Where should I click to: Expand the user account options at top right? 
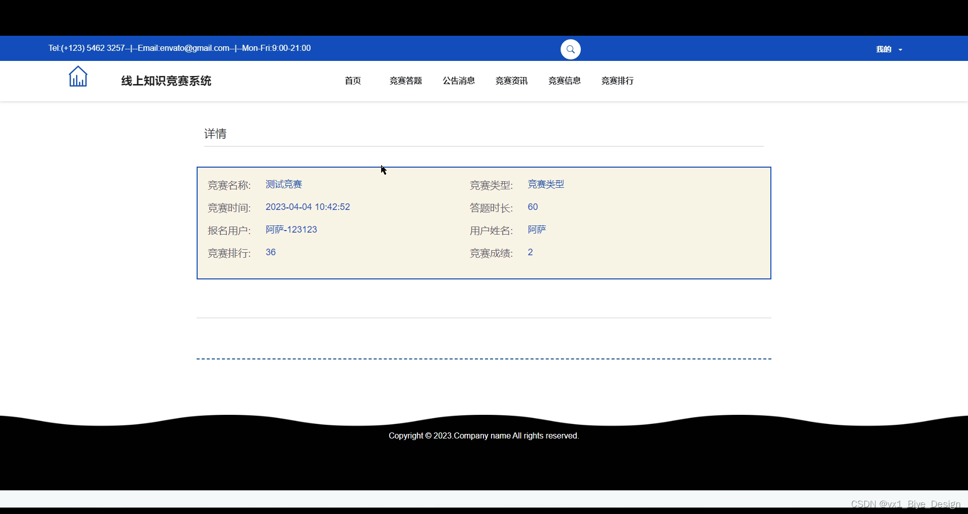[888, 49]
